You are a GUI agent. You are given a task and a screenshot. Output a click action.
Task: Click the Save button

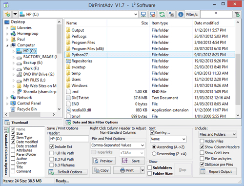[133, 161]
